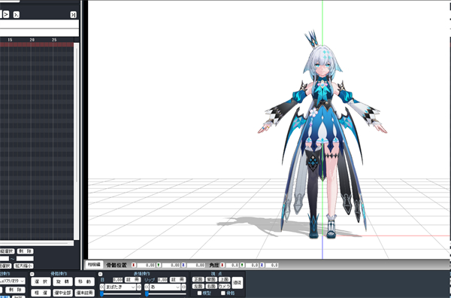The image size is (451, 298).
Task: Activate the bone 選択 tool
Action: [41, 281]
